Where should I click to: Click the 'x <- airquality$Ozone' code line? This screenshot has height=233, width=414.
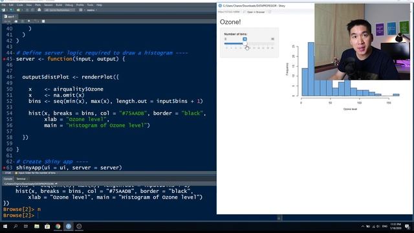point(66,89)
